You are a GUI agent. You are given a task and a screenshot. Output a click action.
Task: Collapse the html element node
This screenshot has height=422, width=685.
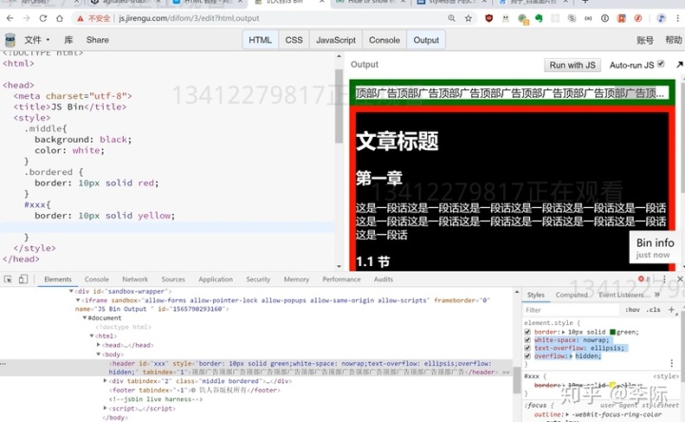pyautogui.click(x=91, y=336)
